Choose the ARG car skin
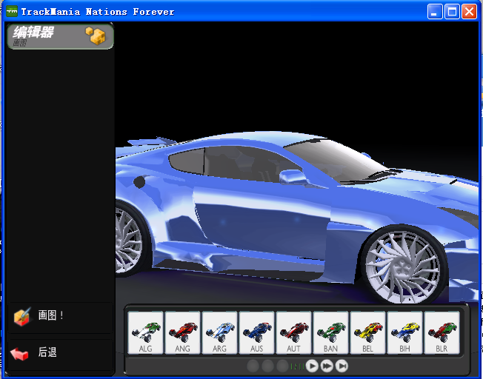 [219, 332]
